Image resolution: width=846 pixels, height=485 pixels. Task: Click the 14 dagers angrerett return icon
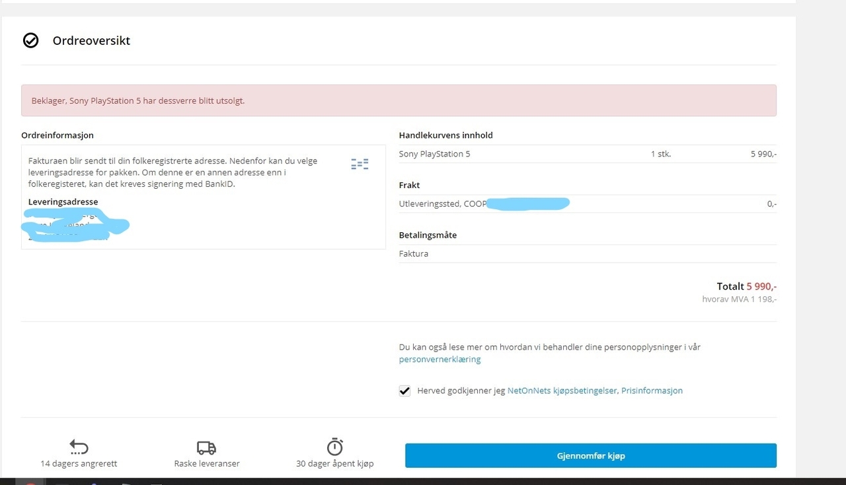[79, 447]
